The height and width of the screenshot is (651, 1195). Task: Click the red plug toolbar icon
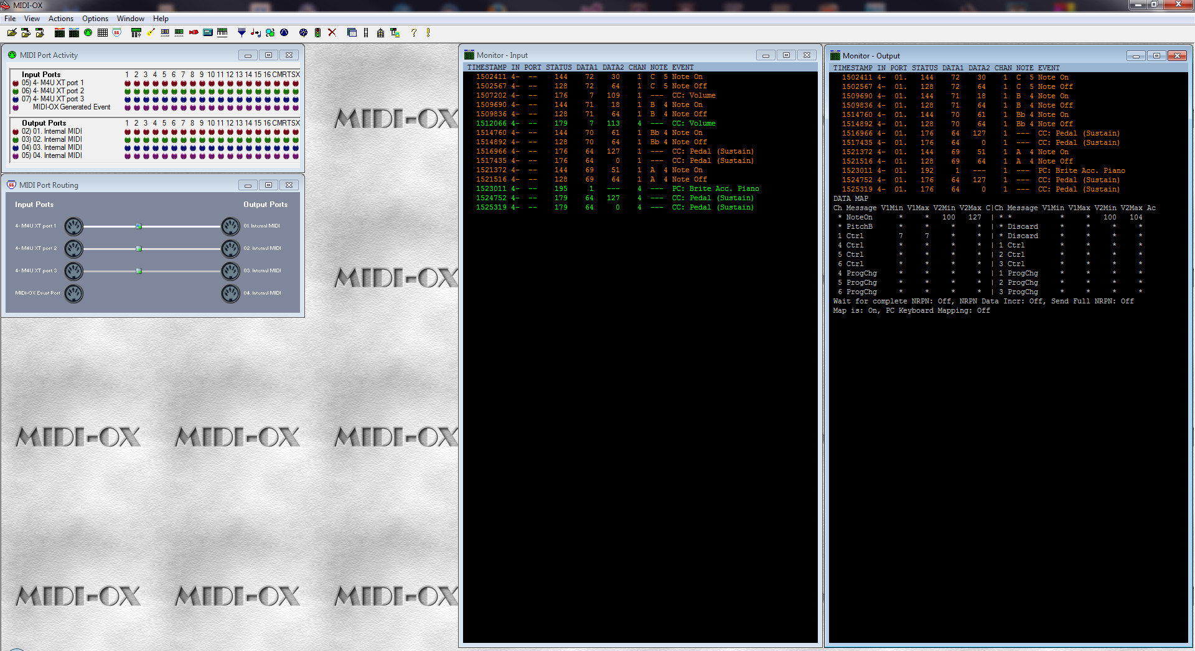point(194,32)
